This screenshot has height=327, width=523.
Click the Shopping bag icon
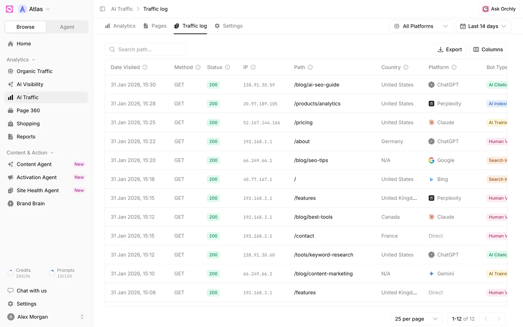pyautogui.click(x=10, y=124)
